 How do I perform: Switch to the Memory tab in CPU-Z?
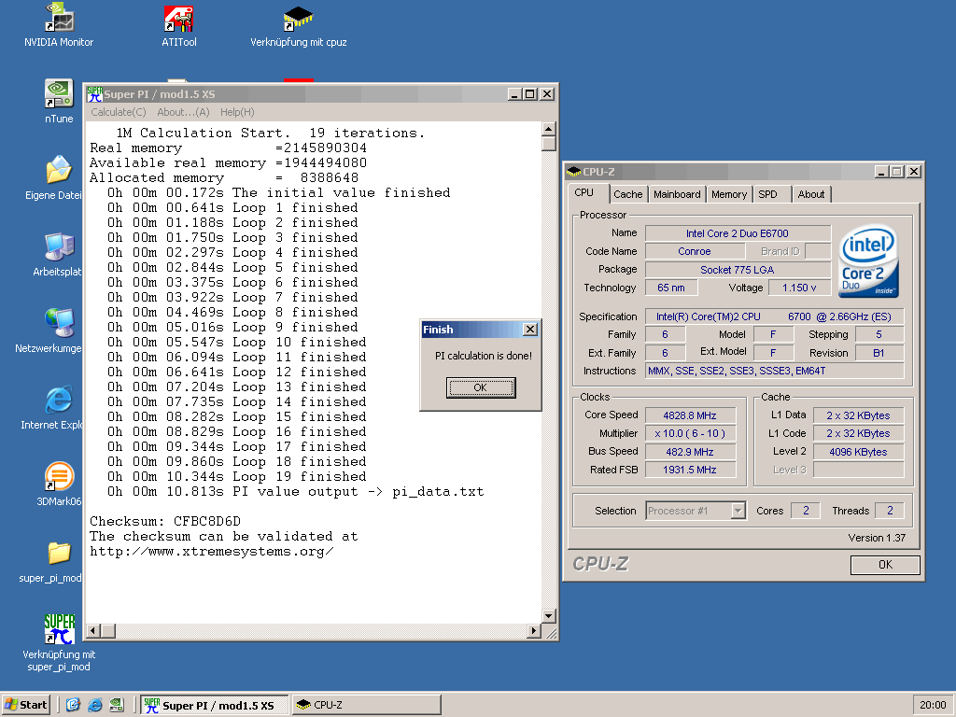728,194
